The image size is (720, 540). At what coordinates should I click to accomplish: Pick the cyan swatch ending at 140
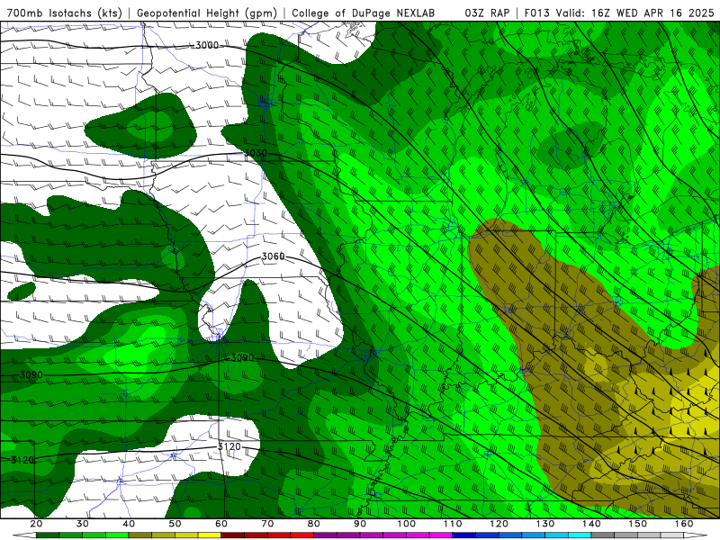click(580, 535)
